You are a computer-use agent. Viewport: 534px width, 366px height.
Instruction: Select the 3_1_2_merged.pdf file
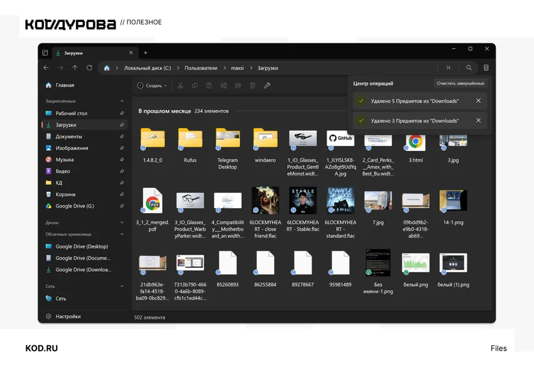tap(153, 210)
